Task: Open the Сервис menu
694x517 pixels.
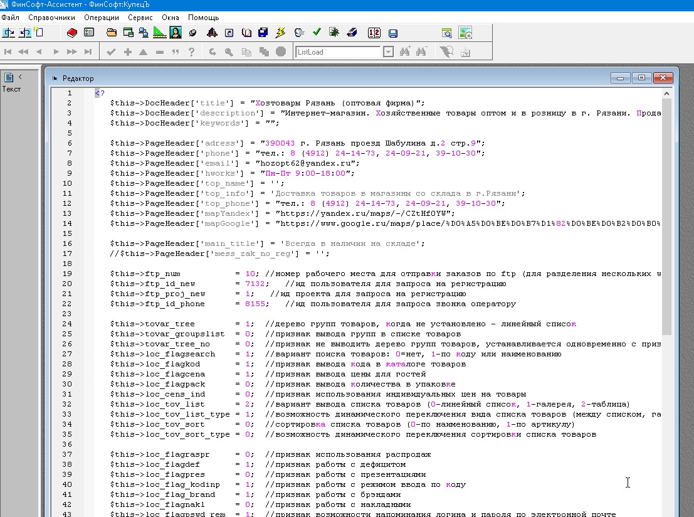Action: pyautogui.click(x=140, y=18)
